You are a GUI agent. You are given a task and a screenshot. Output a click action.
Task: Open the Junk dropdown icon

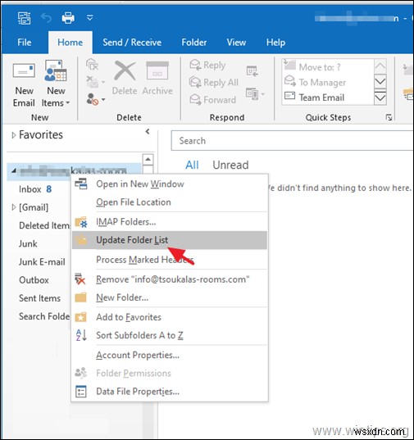pyautogui.click(x=95, y=99)
